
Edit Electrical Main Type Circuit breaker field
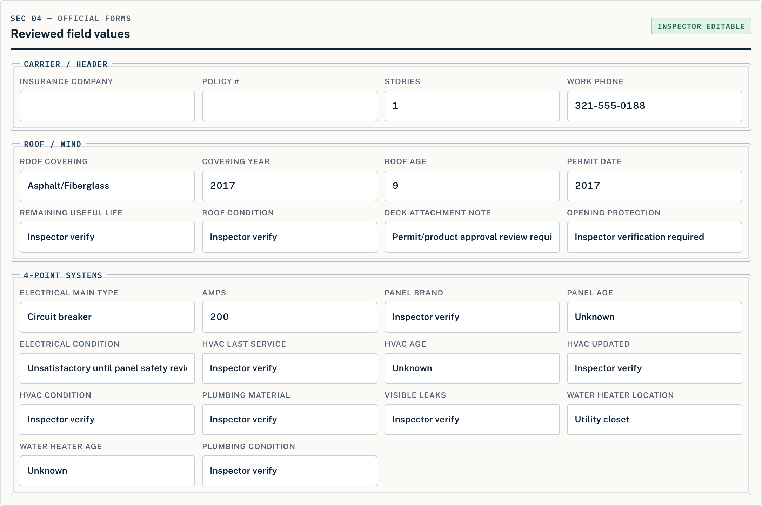(x=107, y=317)
